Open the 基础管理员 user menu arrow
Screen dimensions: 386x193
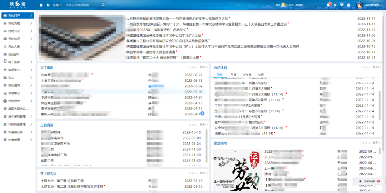[382, 5]
